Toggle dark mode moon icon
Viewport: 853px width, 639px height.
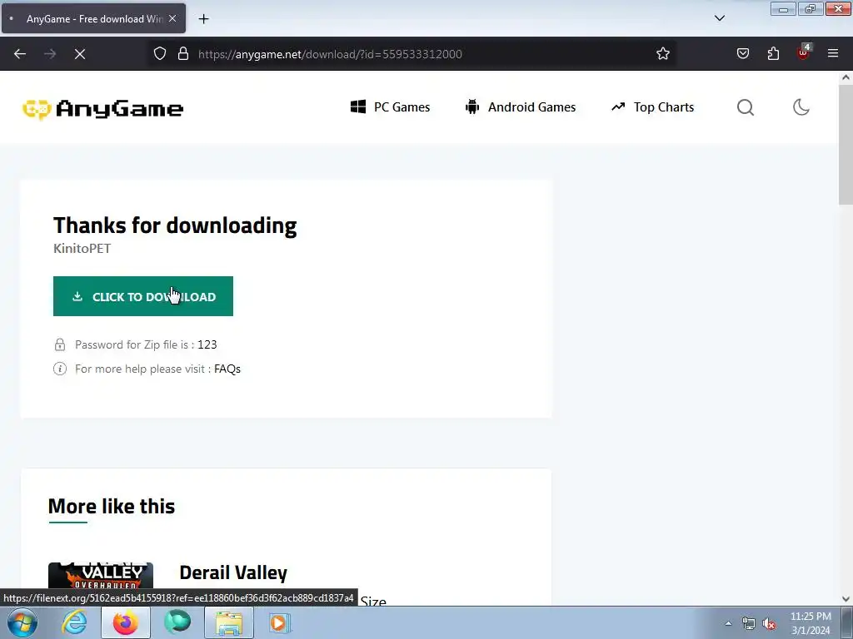point(801,107)
